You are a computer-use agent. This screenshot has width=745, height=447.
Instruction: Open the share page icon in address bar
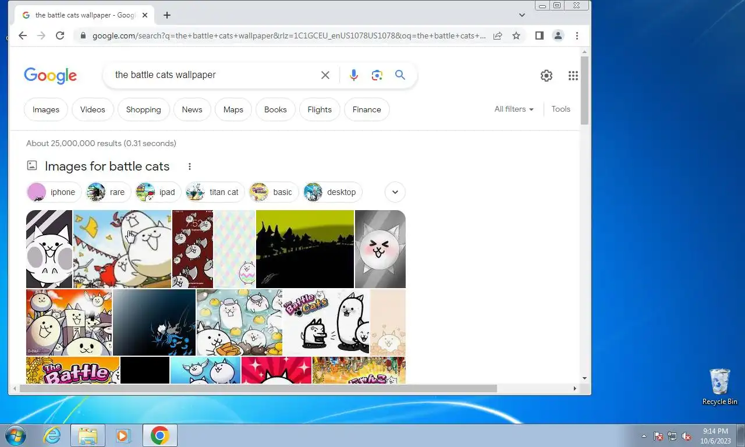point(498,36)
